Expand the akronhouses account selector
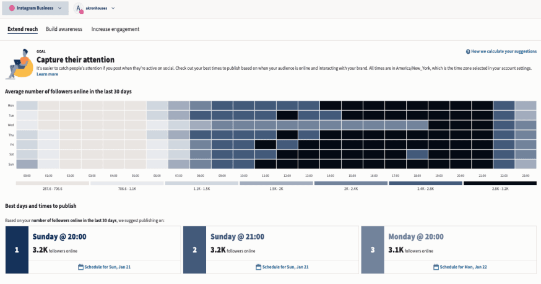This screenshot has width=541, height=284. click(x=113, y=9)
